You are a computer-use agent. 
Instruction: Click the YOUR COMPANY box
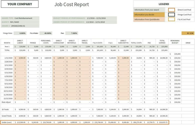pyautogui.click(x=20, y=4)
